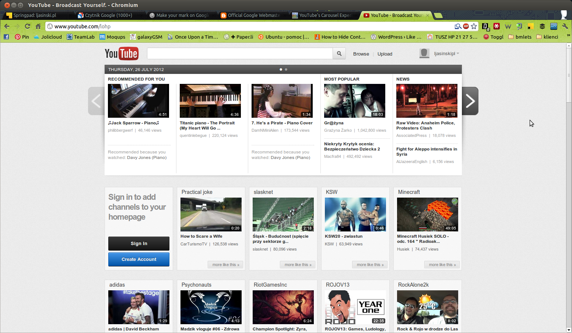The height and width of the screenshot is (333, 572).
Task: Click the 'Fight for Aleppo intensifies in Syria' headline
Action: tap(427, 152)
